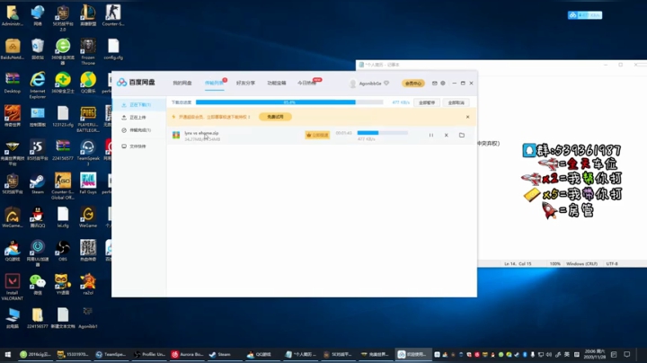The width and height of the screenshot is (647, 363).
Task: Select the TeamSpeak 3 desktop shortcut
Action: [x=88, y=152]
